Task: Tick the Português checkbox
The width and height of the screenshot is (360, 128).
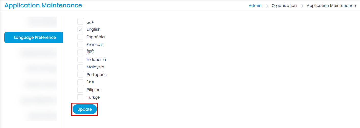Action: tap(80, 75)
